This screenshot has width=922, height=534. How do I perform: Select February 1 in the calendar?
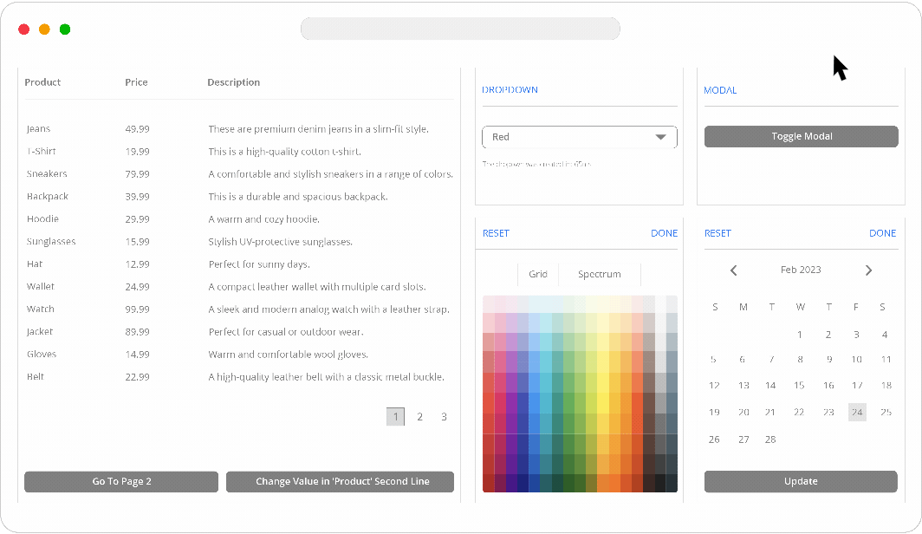pyautogui.click(x=800, y=335)
